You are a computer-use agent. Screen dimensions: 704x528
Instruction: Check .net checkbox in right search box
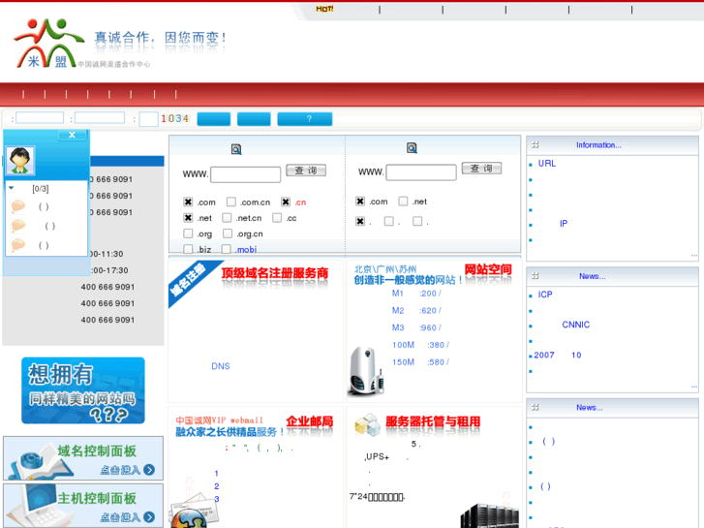(x=403, y=201)
